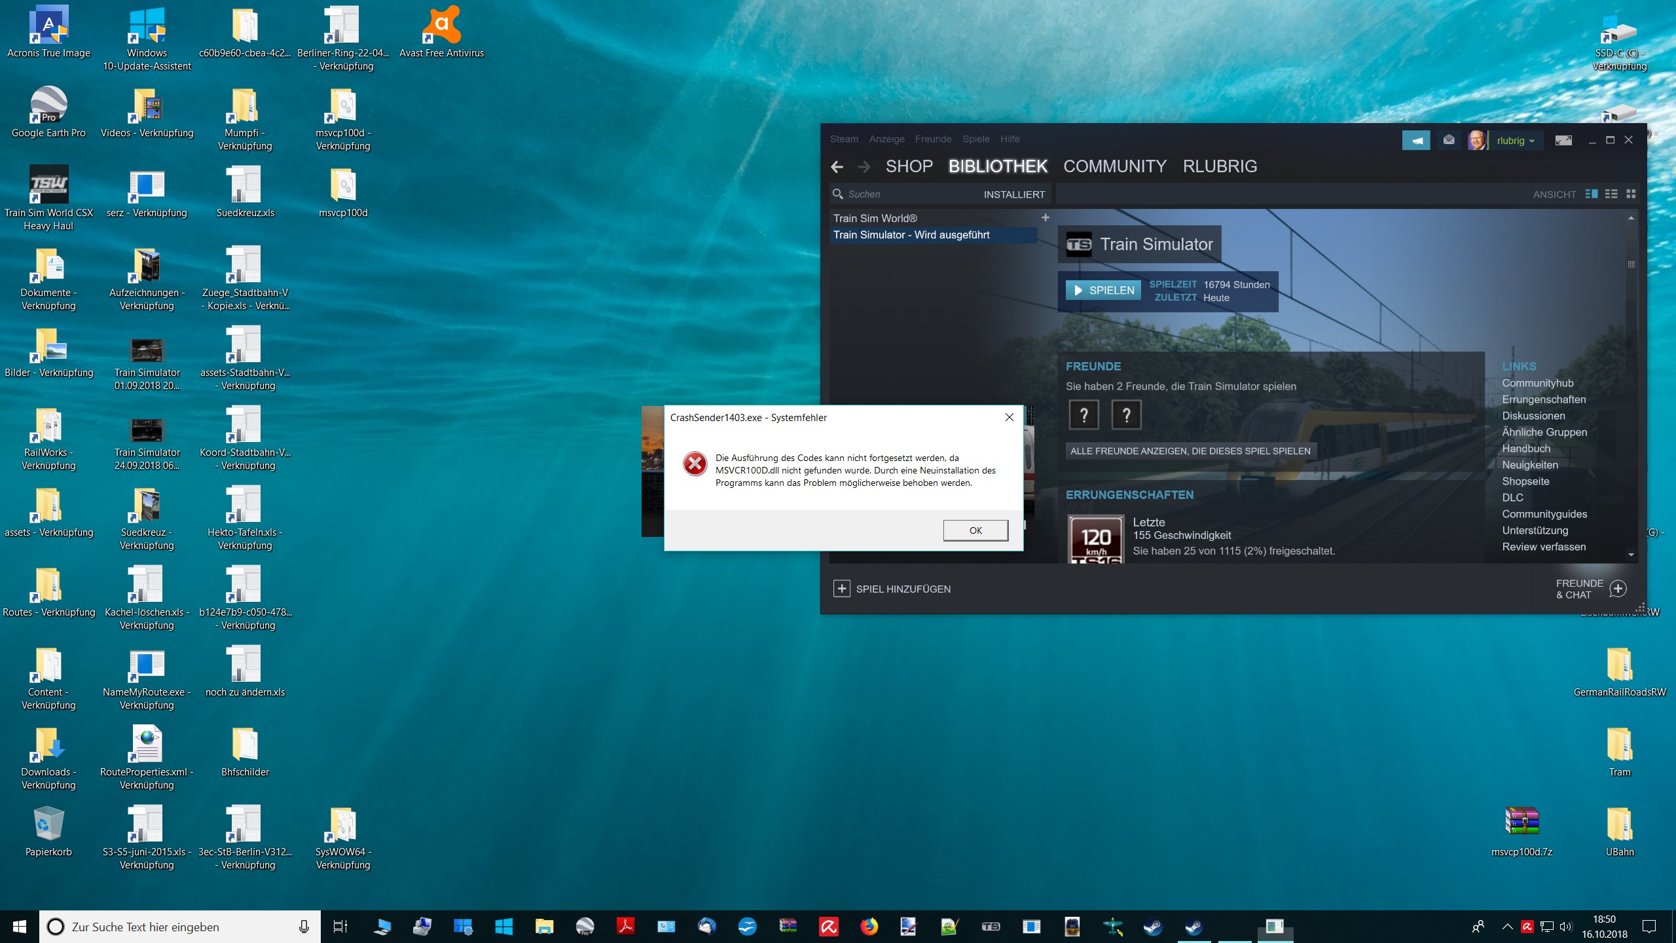
Task: Open the Communityhub link
Action: click(x=1537, y=383)
